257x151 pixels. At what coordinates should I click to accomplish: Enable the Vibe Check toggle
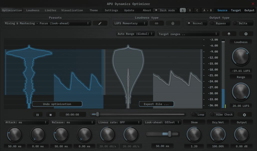pos(222,114)
